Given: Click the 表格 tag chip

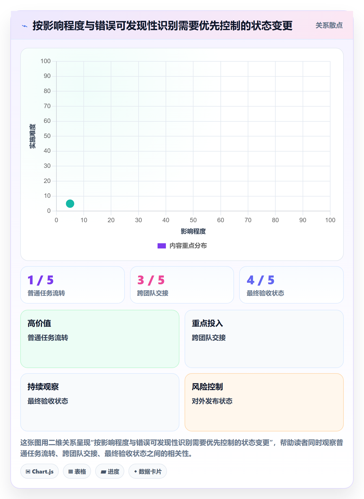Looking at the screenshot, I should coord(77,471).
